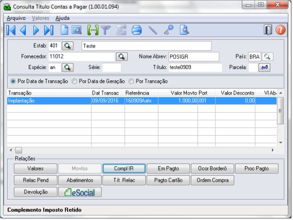Click the Parcela input field

(x=253, y=68)
